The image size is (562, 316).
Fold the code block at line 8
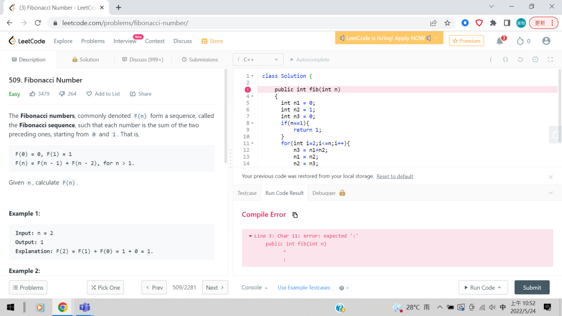252,123
